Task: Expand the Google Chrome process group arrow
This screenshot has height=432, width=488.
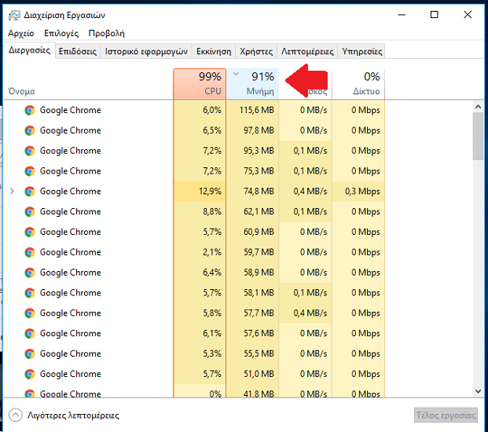Action: [12, 191]
